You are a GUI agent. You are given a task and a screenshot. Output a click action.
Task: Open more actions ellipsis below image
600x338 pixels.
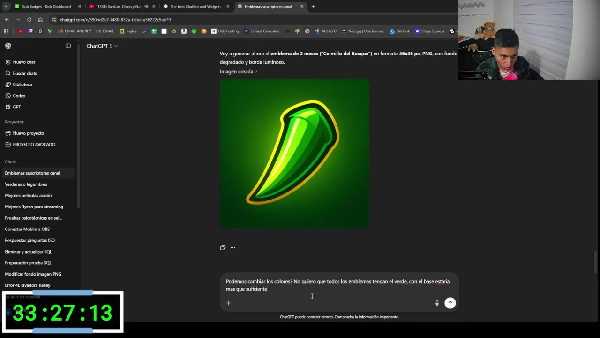point(233,247)
